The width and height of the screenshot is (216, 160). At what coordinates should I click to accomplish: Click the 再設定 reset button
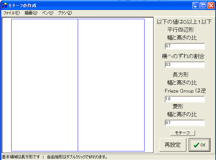[x=173, y=145]
